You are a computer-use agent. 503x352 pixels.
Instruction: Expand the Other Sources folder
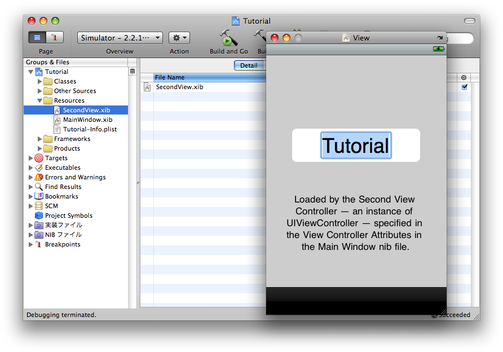click(x=40, y=91)
